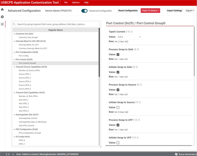Check Initiate Swap to UFP

coord(118,143)
